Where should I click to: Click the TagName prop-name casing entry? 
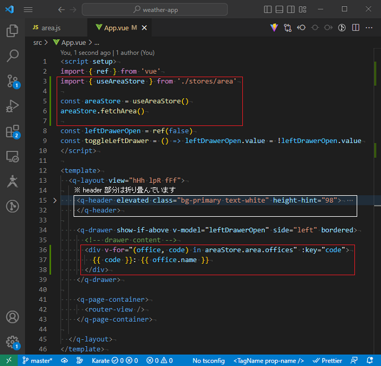click(x=268, y=361)
